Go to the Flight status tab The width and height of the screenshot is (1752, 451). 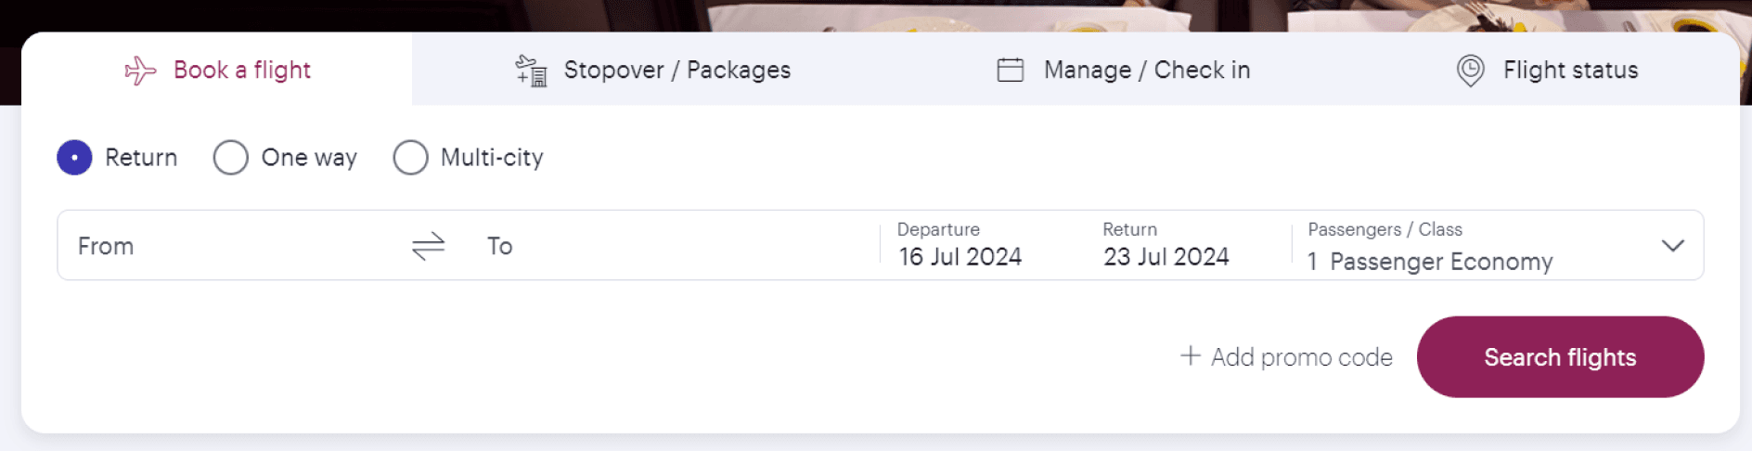tap(1548, 70)
